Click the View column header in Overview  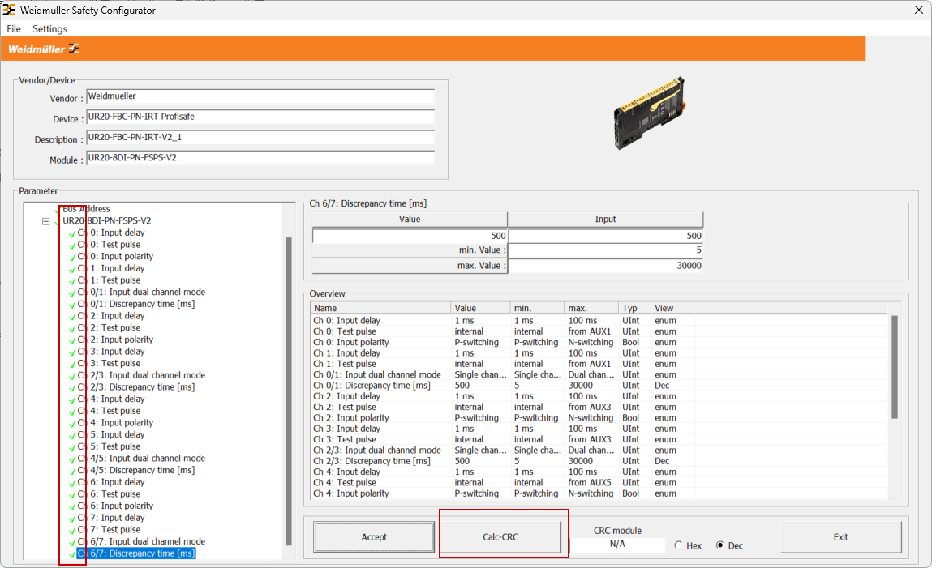coord(672,308)
